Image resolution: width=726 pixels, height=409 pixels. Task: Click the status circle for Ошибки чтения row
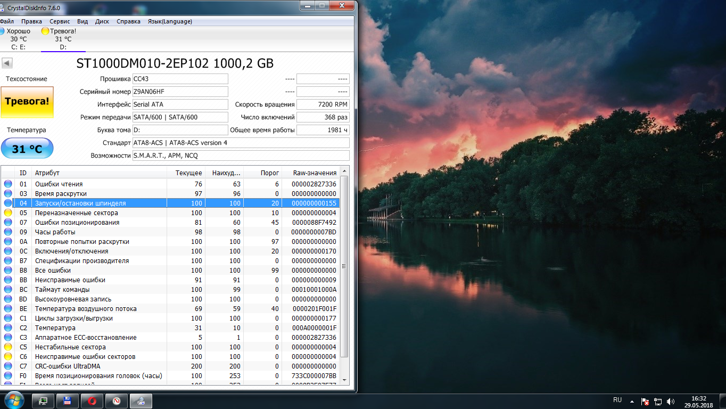click(8, 184)
